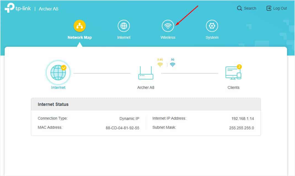Viewport: 295px width, 176px height.
Task: Click the clients count badge showing 2
Action: point(239,67)
